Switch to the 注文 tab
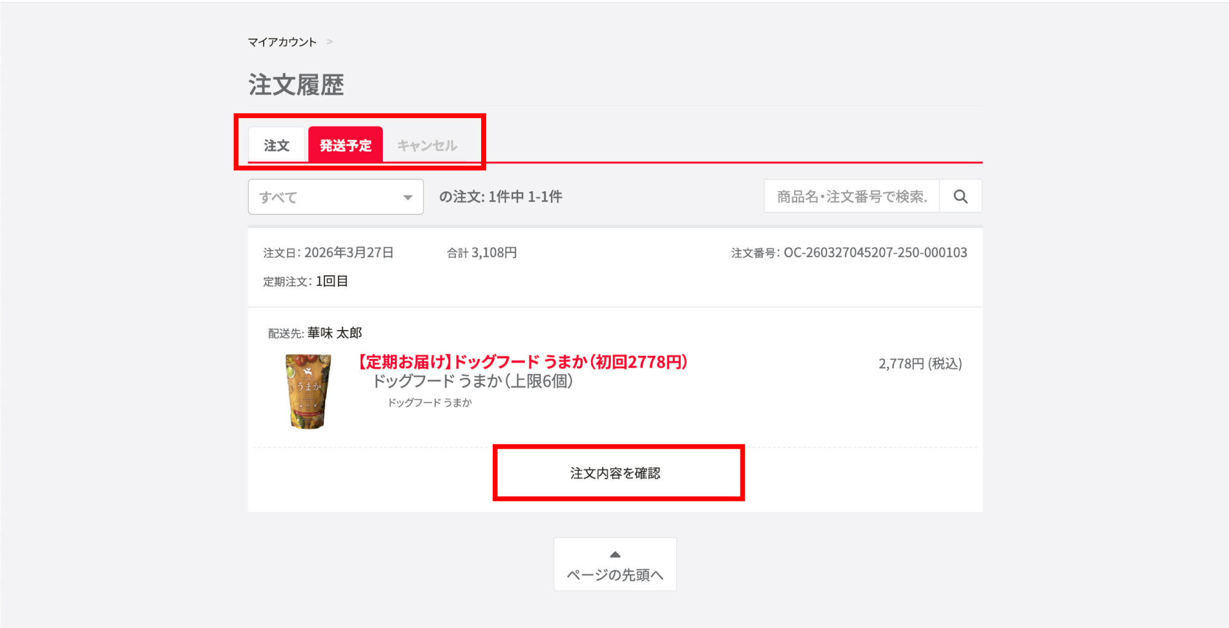This screenshot has height=628, width=1229. pos(277,146)
